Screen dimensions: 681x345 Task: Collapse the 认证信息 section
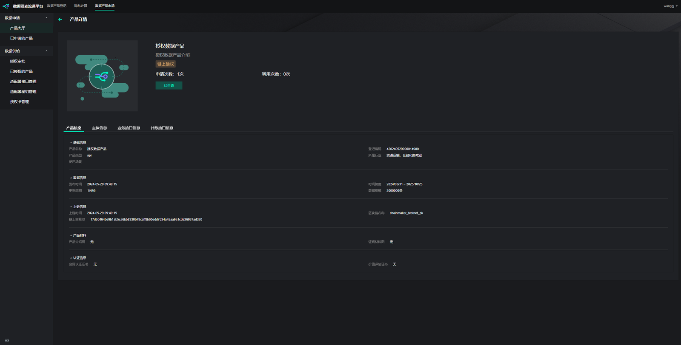point(71,258)
